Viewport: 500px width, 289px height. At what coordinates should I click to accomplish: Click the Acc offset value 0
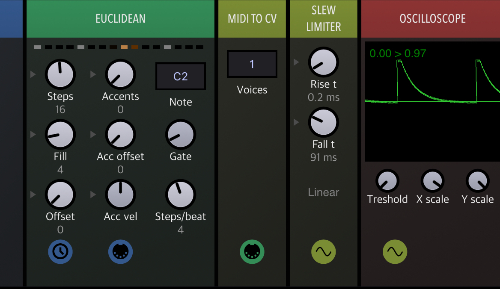(121, 170)
